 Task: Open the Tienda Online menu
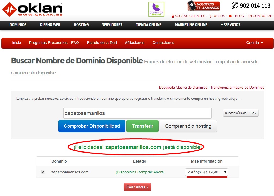pos(148,25)
